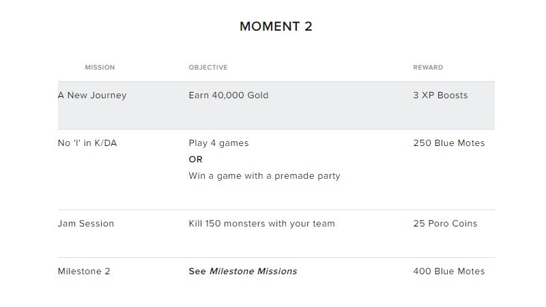Click the 3 XP Boosts reward
Image resolution: width=546 pixels, height=307 pixels.
[x=440, y=96]
